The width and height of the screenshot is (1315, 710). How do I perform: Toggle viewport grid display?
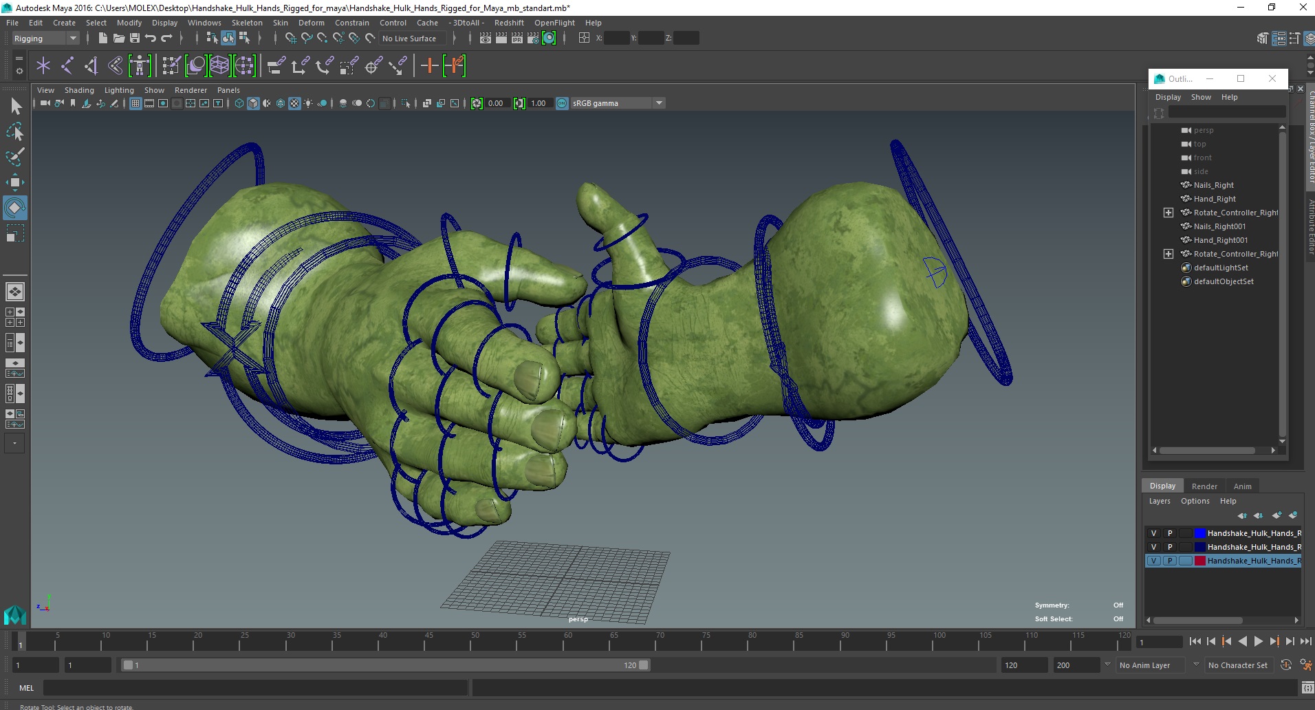click(135, 103)
